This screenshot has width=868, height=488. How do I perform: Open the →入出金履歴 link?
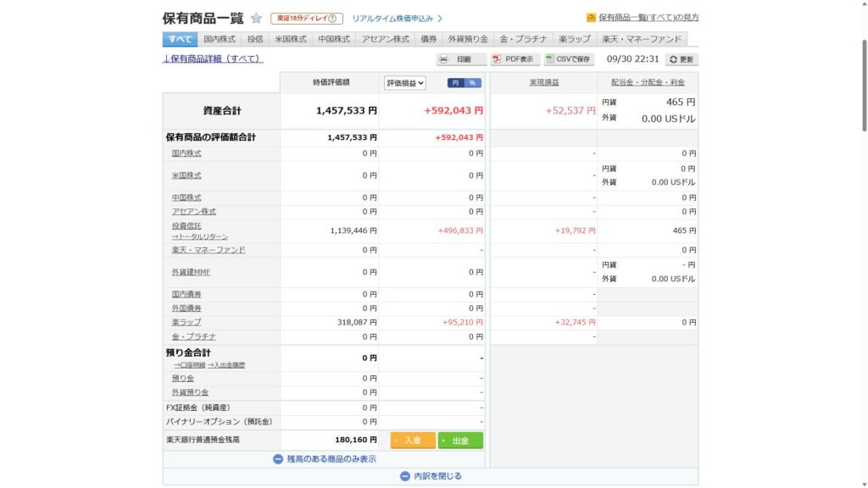pyautogui.click(x=225, y=365)
